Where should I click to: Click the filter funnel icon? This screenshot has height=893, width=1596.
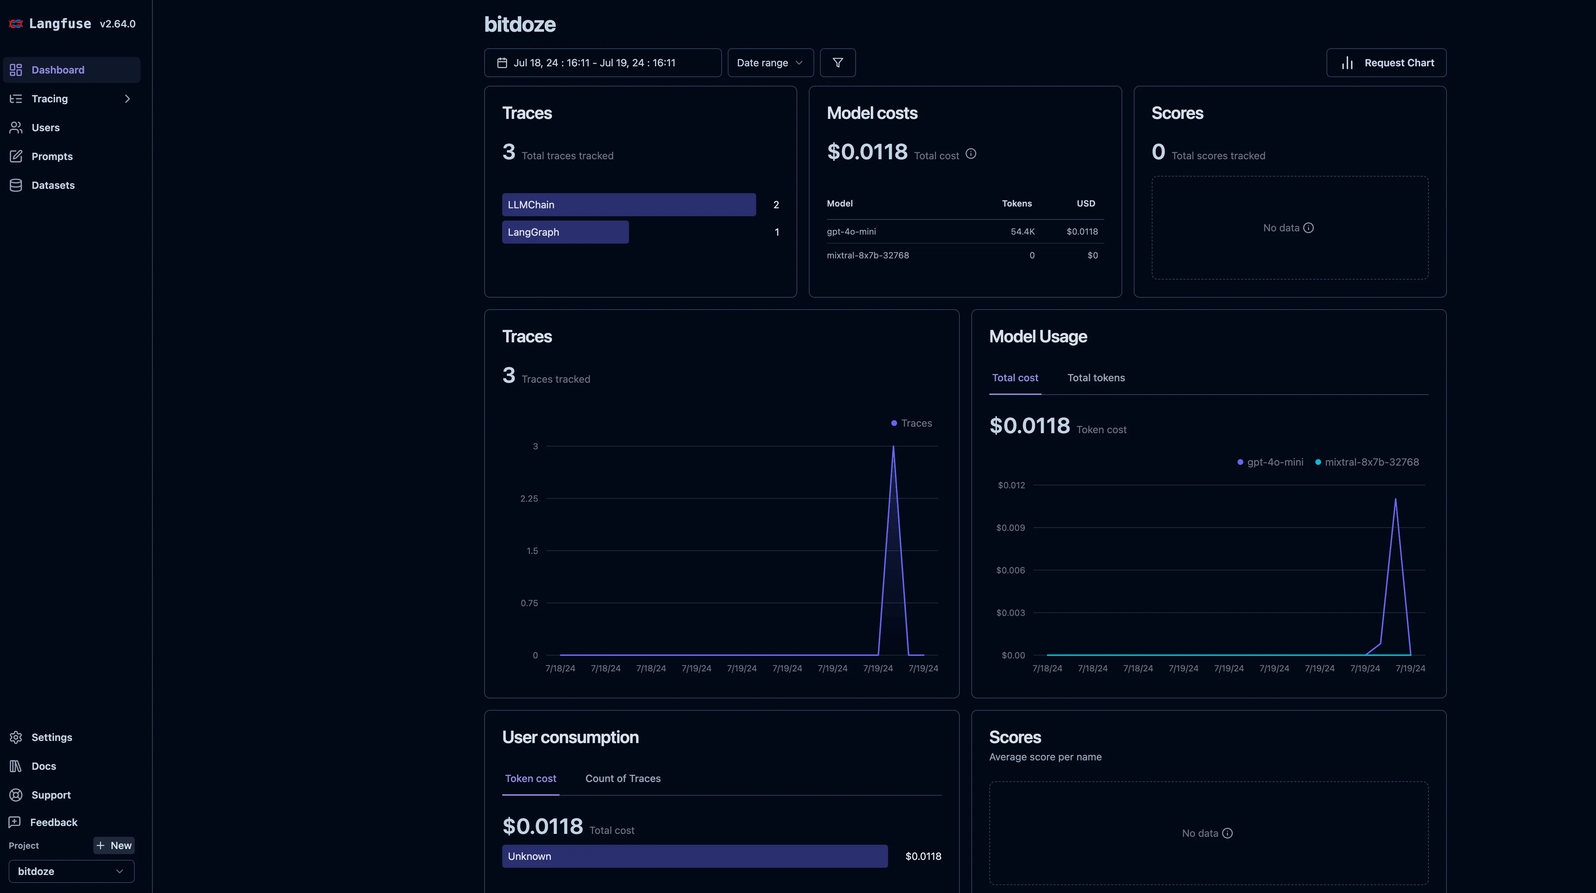click(x=838, y=62)
